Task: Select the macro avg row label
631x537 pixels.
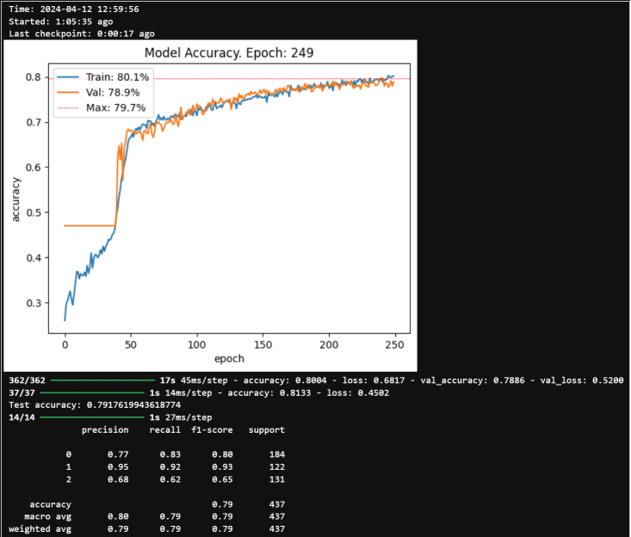Action: [x=47, y=516]
